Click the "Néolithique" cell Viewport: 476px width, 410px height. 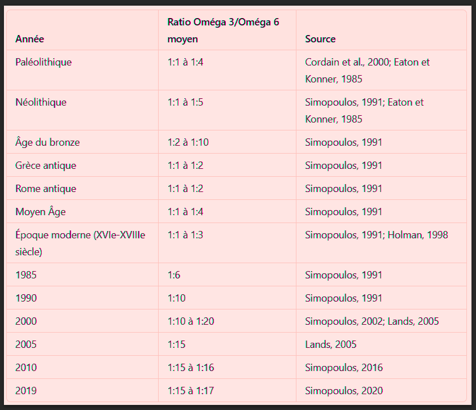click(41, 102)
